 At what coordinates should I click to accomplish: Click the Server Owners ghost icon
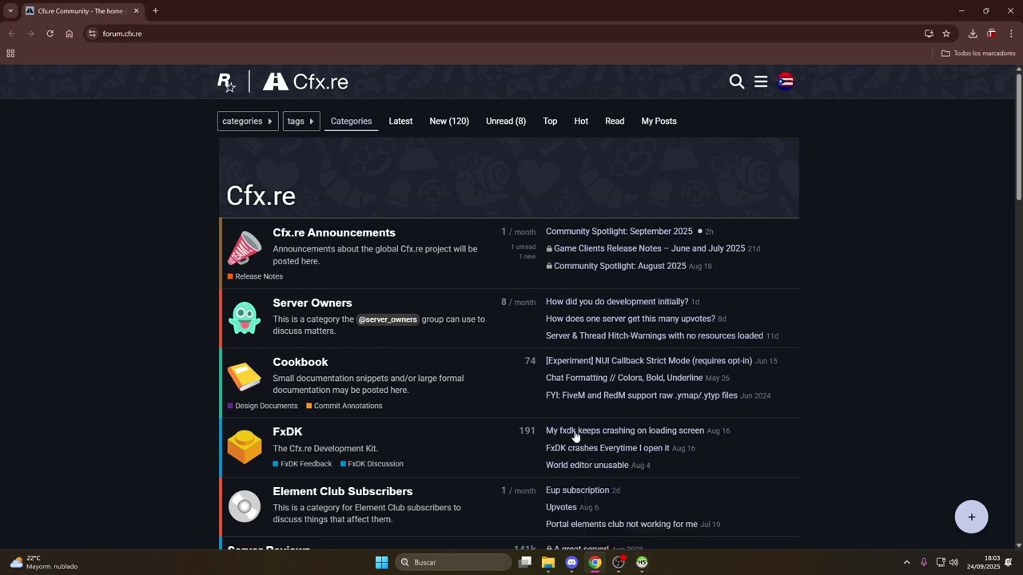(x=245, y=318)
